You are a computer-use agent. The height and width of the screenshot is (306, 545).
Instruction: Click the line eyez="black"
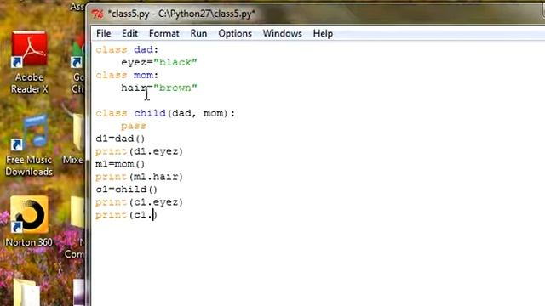(159, 62)
